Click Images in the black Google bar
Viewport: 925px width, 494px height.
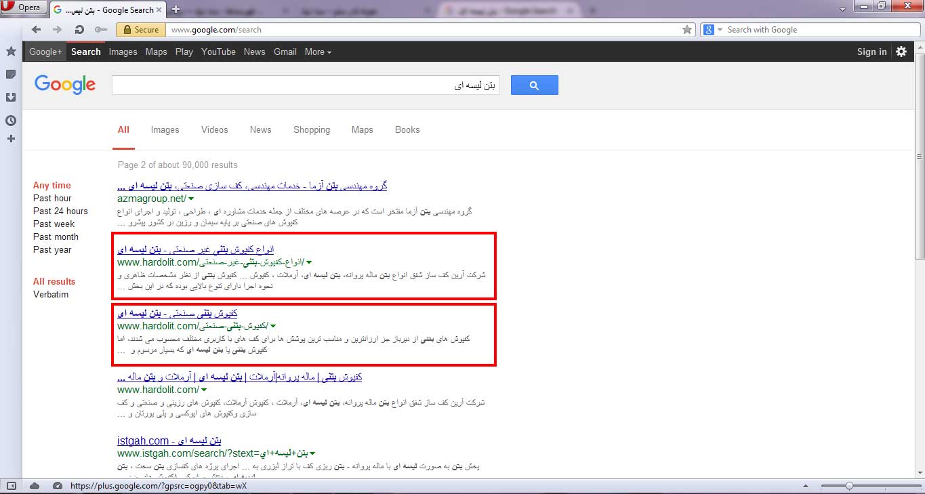123,52
